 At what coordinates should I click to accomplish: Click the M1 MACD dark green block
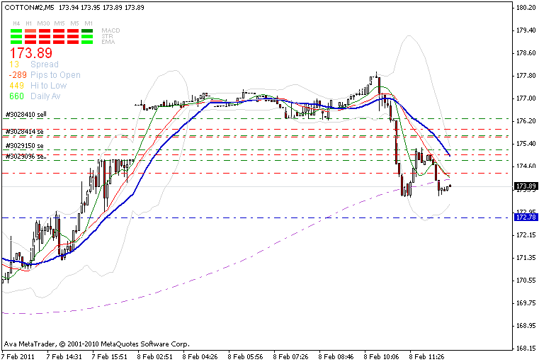click(88, 31)
